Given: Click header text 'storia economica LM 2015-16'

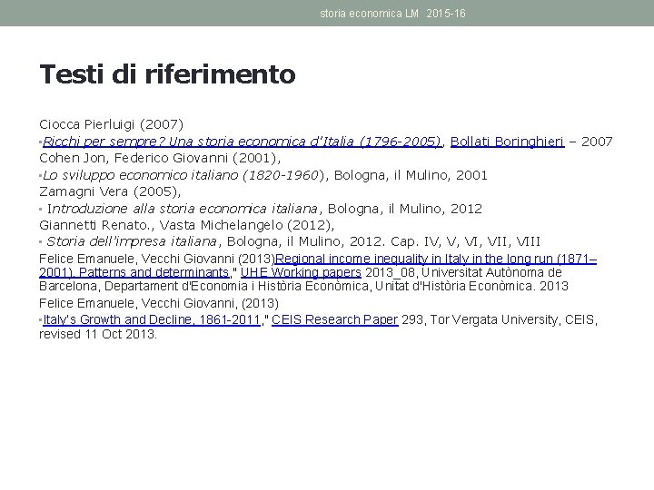Looking at the screenshot, I should [x=392, y=14].
